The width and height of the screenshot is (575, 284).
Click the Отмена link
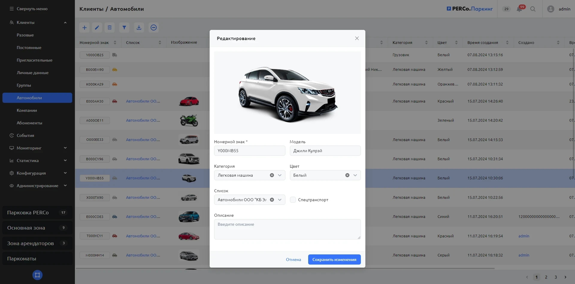click(293, 259)
